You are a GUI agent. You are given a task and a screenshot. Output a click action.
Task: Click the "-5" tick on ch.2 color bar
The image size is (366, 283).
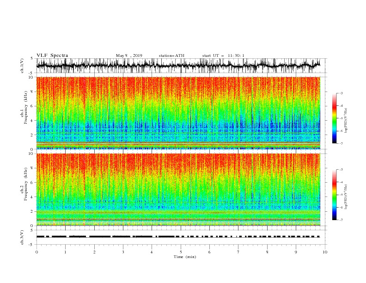point(341,195)
